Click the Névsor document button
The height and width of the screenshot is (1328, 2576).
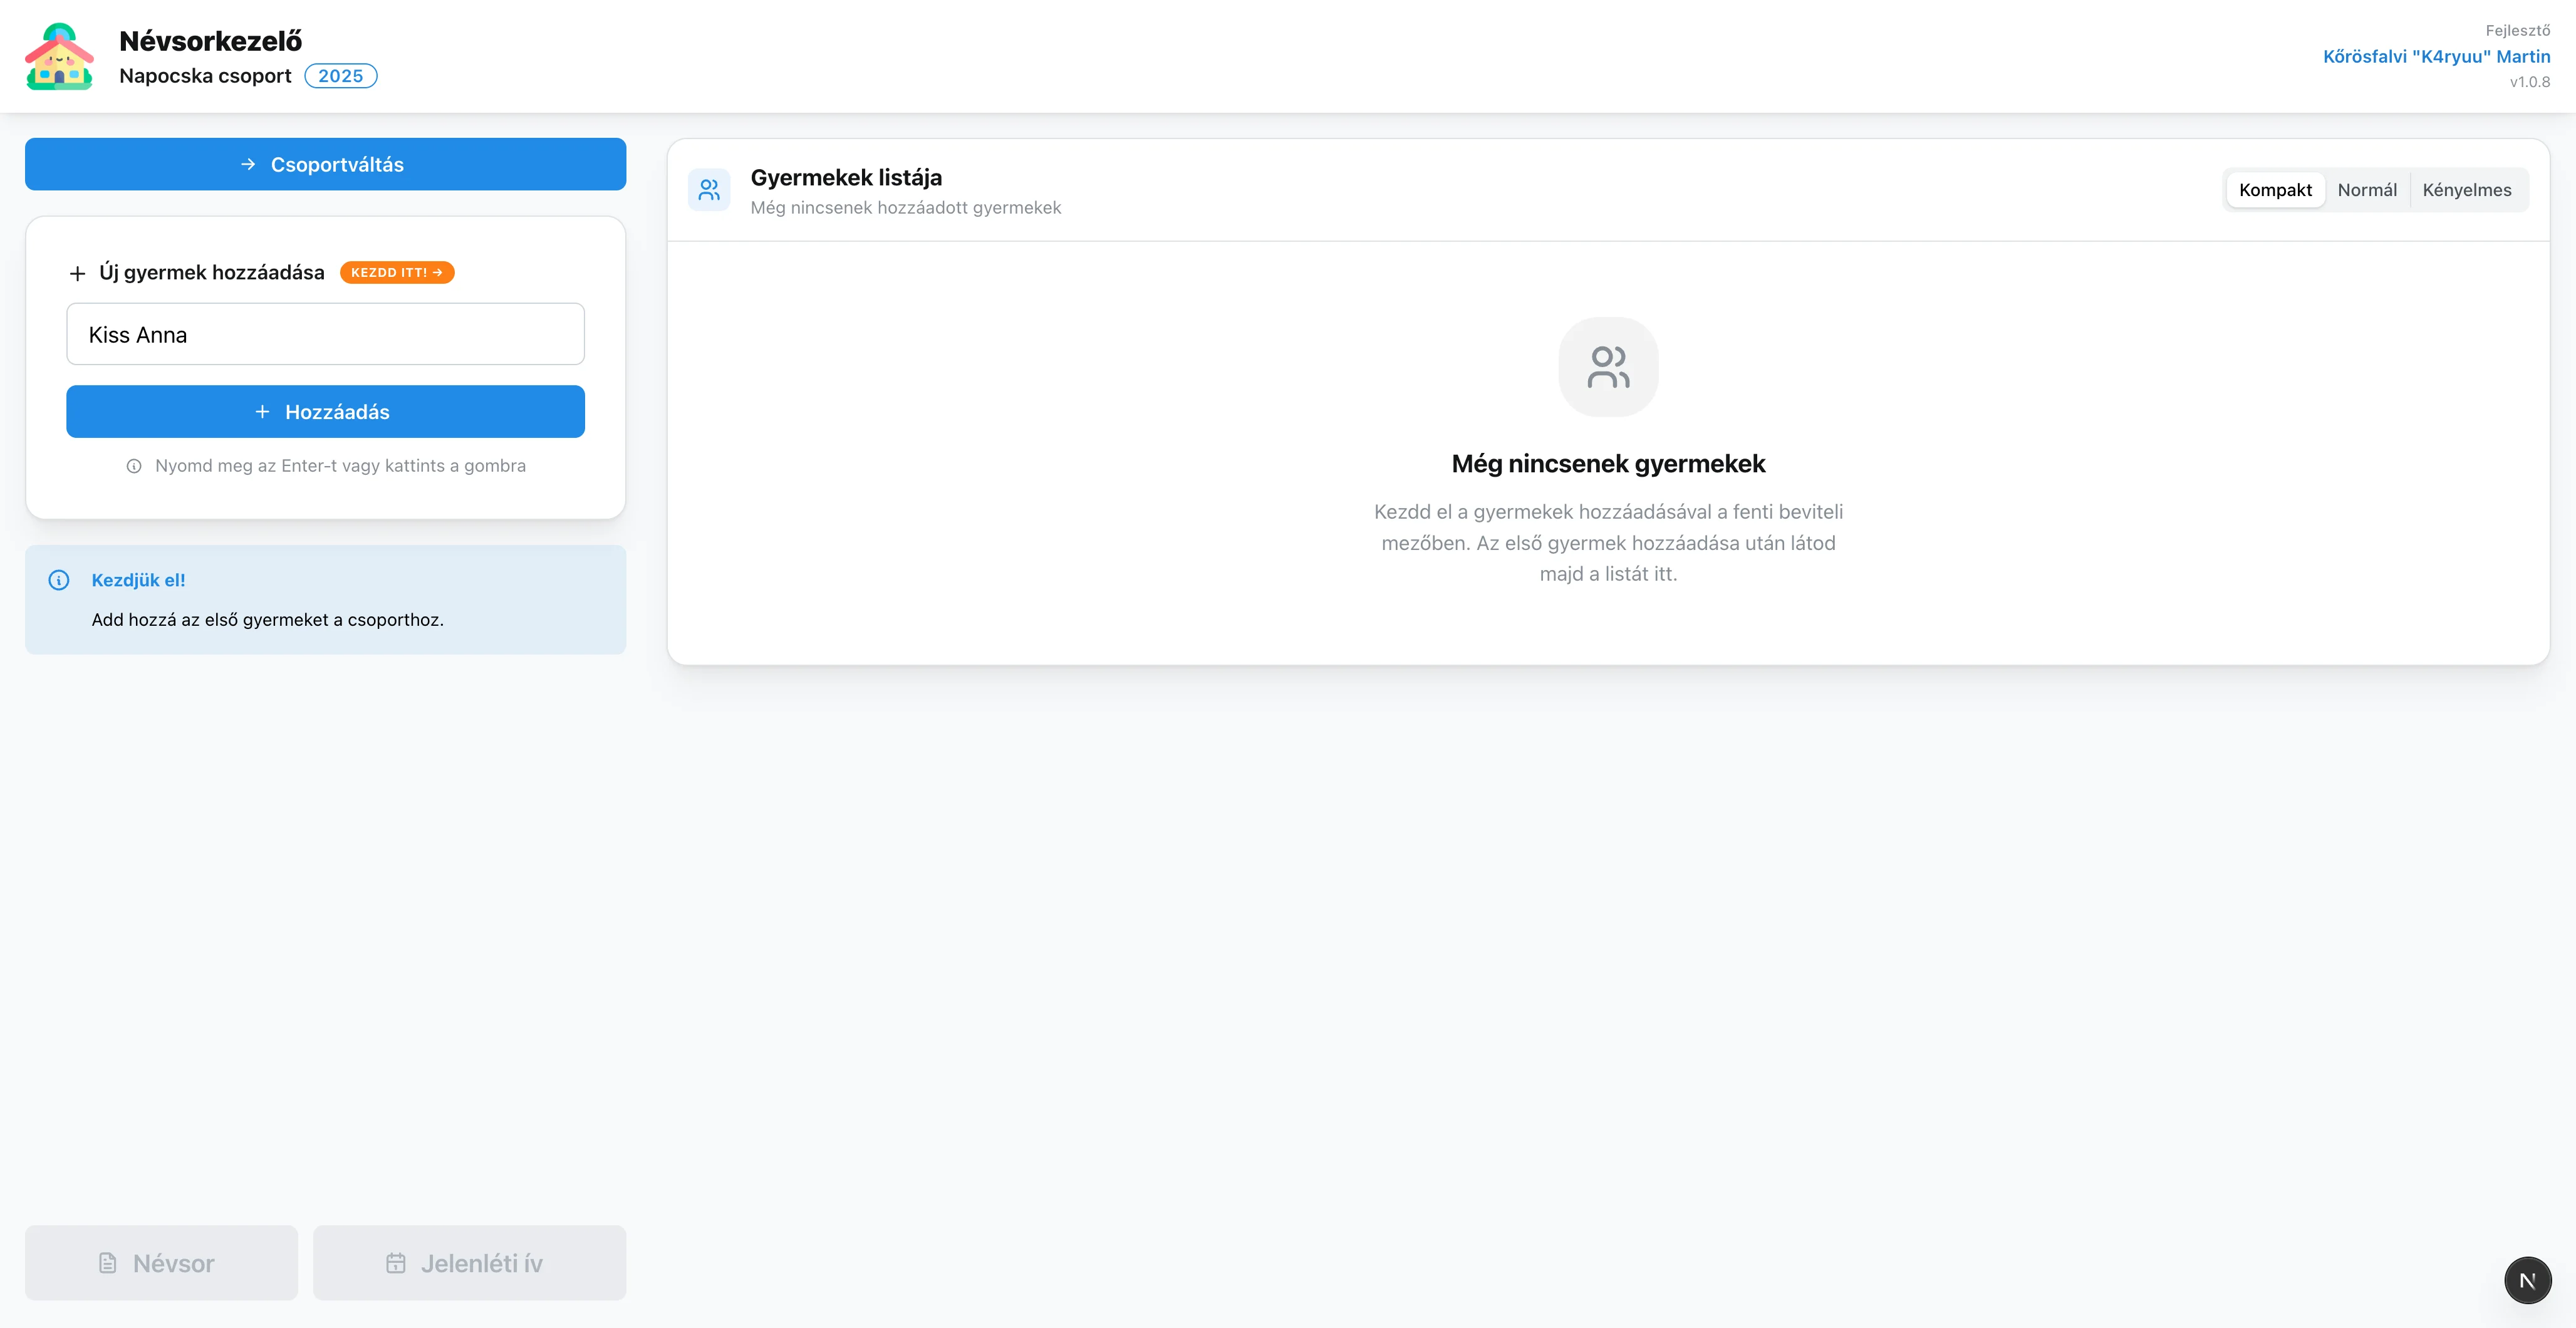(x=161, y=1263)
